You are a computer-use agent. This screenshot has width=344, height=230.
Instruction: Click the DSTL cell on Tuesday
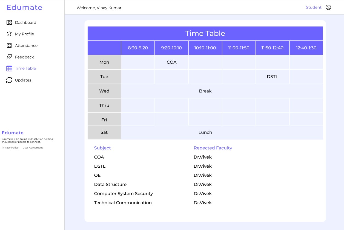[x=273, y=77]
